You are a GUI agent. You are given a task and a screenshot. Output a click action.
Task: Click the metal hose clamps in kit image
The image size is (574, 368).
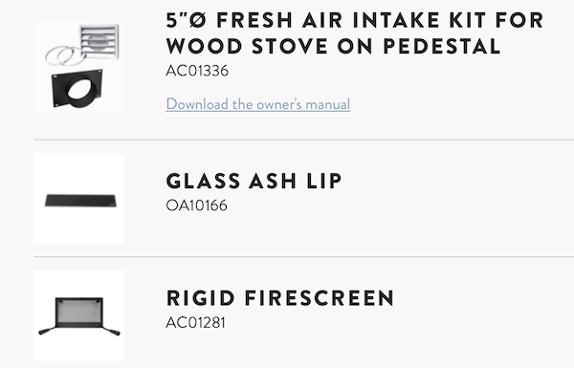63,55
